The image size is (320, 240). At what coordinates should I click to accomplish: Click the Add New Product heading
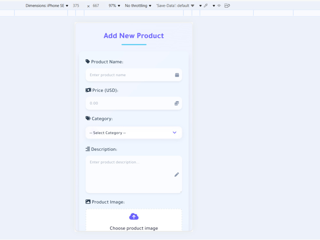[x=134, y=36]
